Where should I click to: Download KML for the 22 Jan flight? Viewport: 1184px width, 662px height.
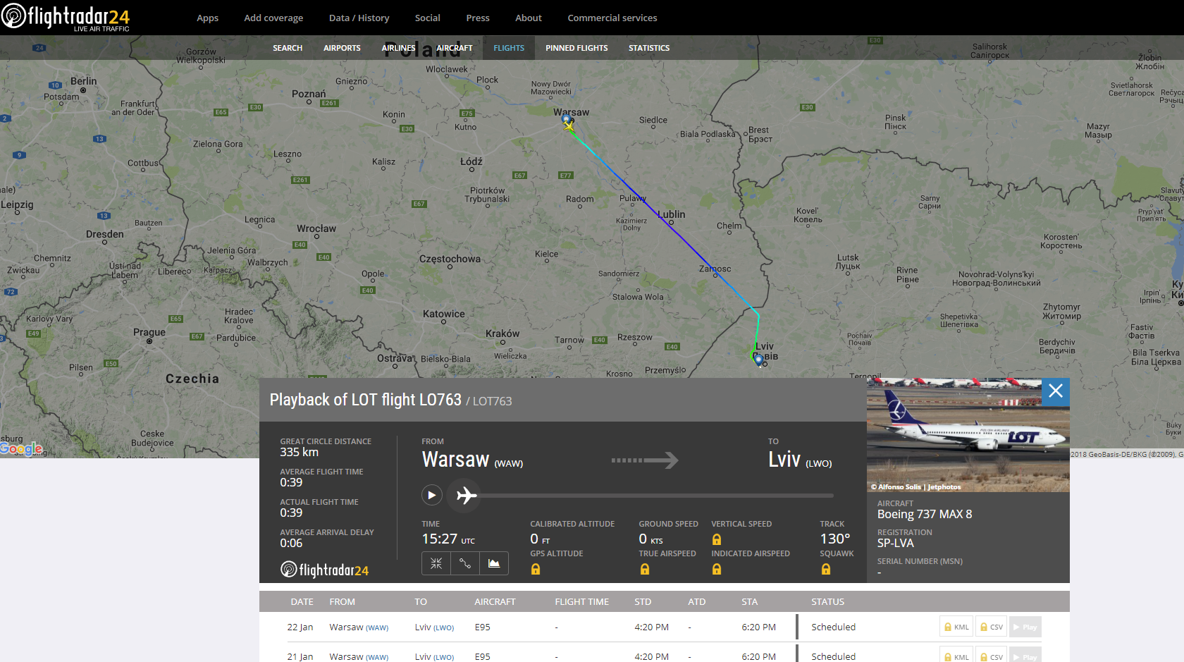point(956,627)
